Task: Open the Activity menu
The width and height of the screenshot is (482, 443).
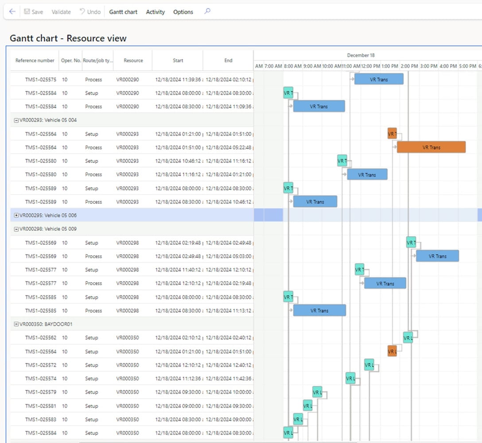Action: pyautogui.click(x=155, y=12)
